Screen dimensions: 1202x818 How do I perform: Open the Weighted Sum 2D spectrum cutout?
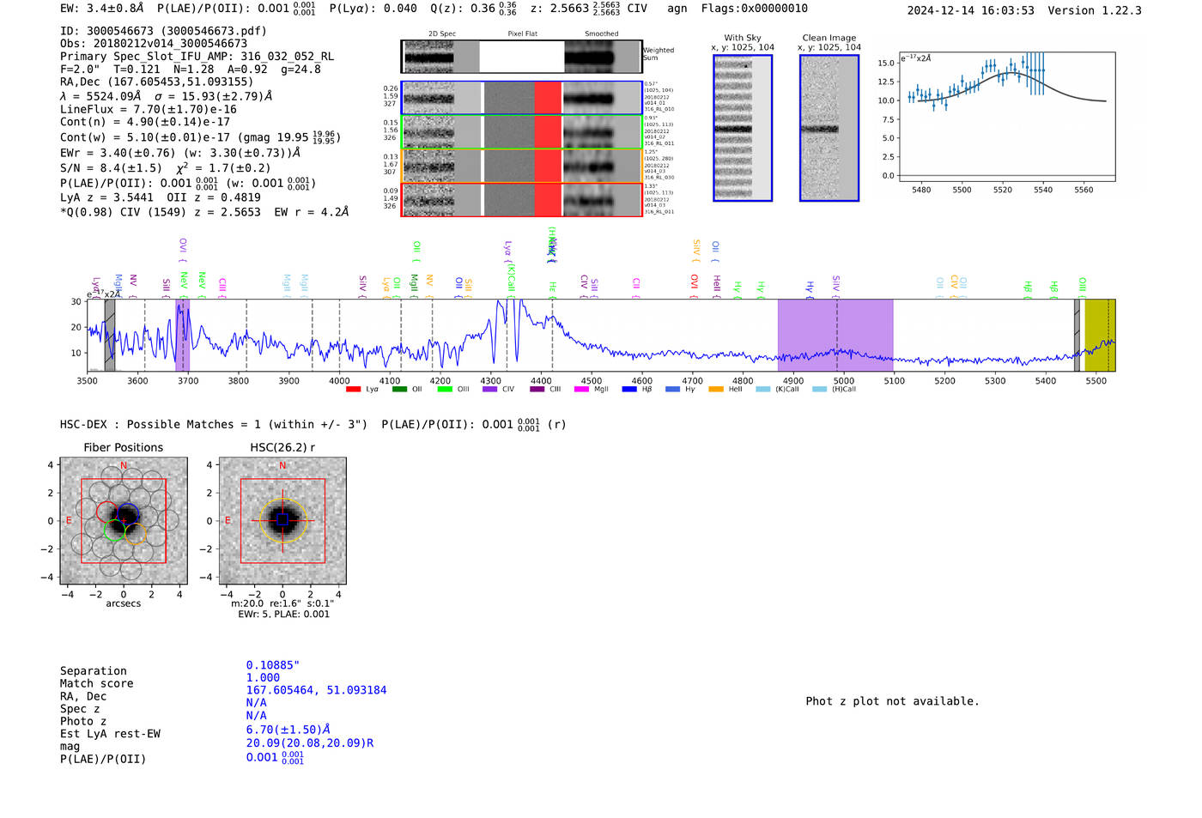(521, 57)
